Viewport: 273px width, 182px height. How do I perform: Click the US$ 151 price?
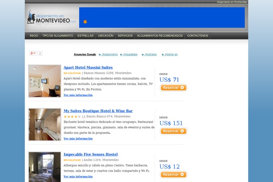tap(171, 123)
